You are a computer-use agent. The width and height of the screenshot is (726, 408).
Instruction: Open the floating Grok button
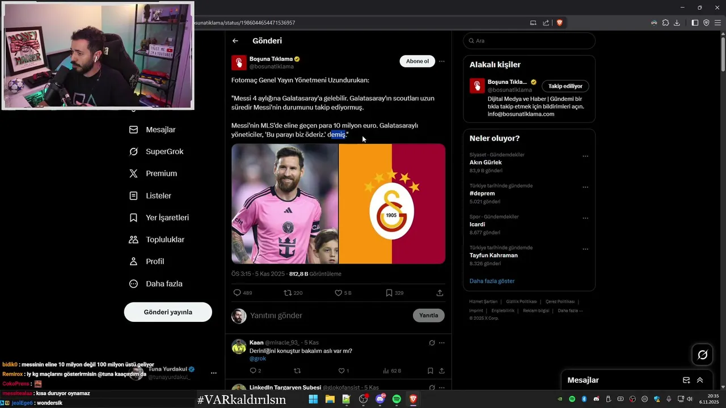click(702, 355)
